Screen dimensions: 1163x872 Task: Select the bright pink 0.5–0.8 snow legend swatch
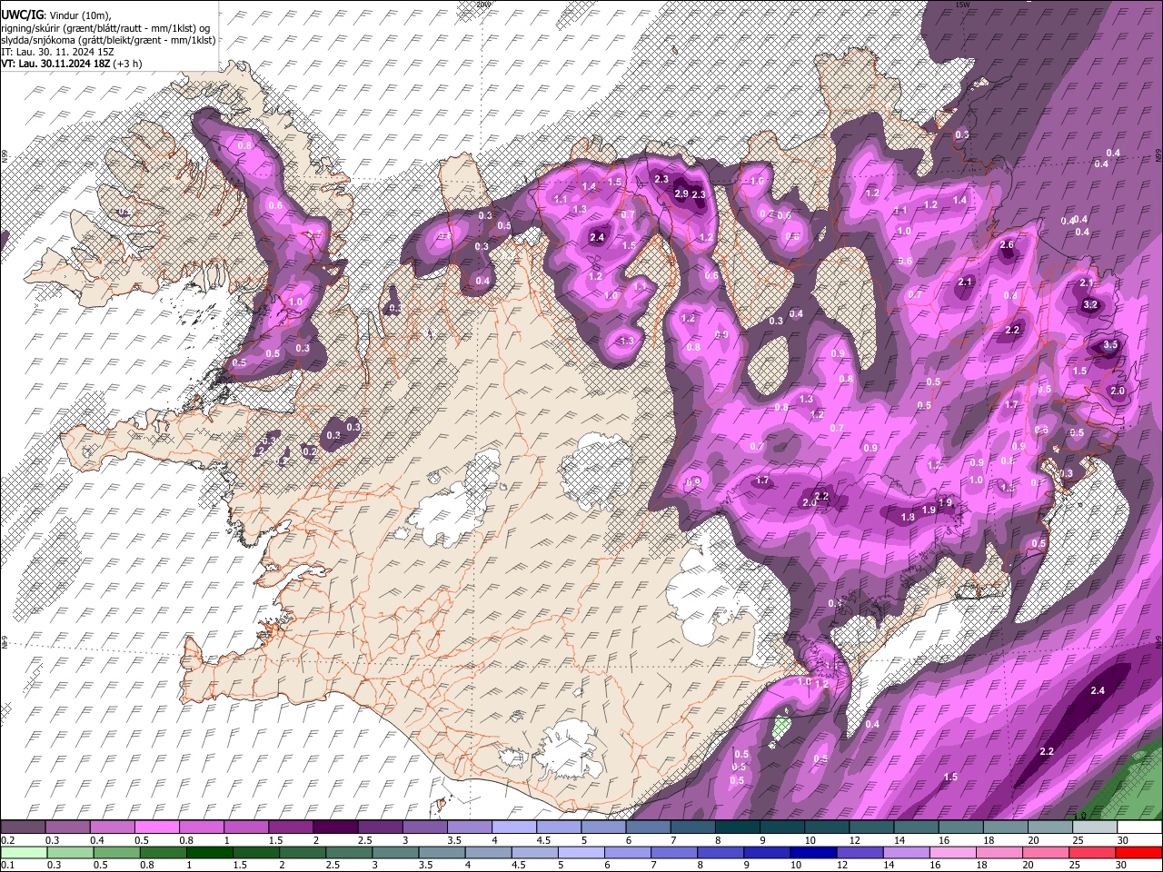[156, 827]
